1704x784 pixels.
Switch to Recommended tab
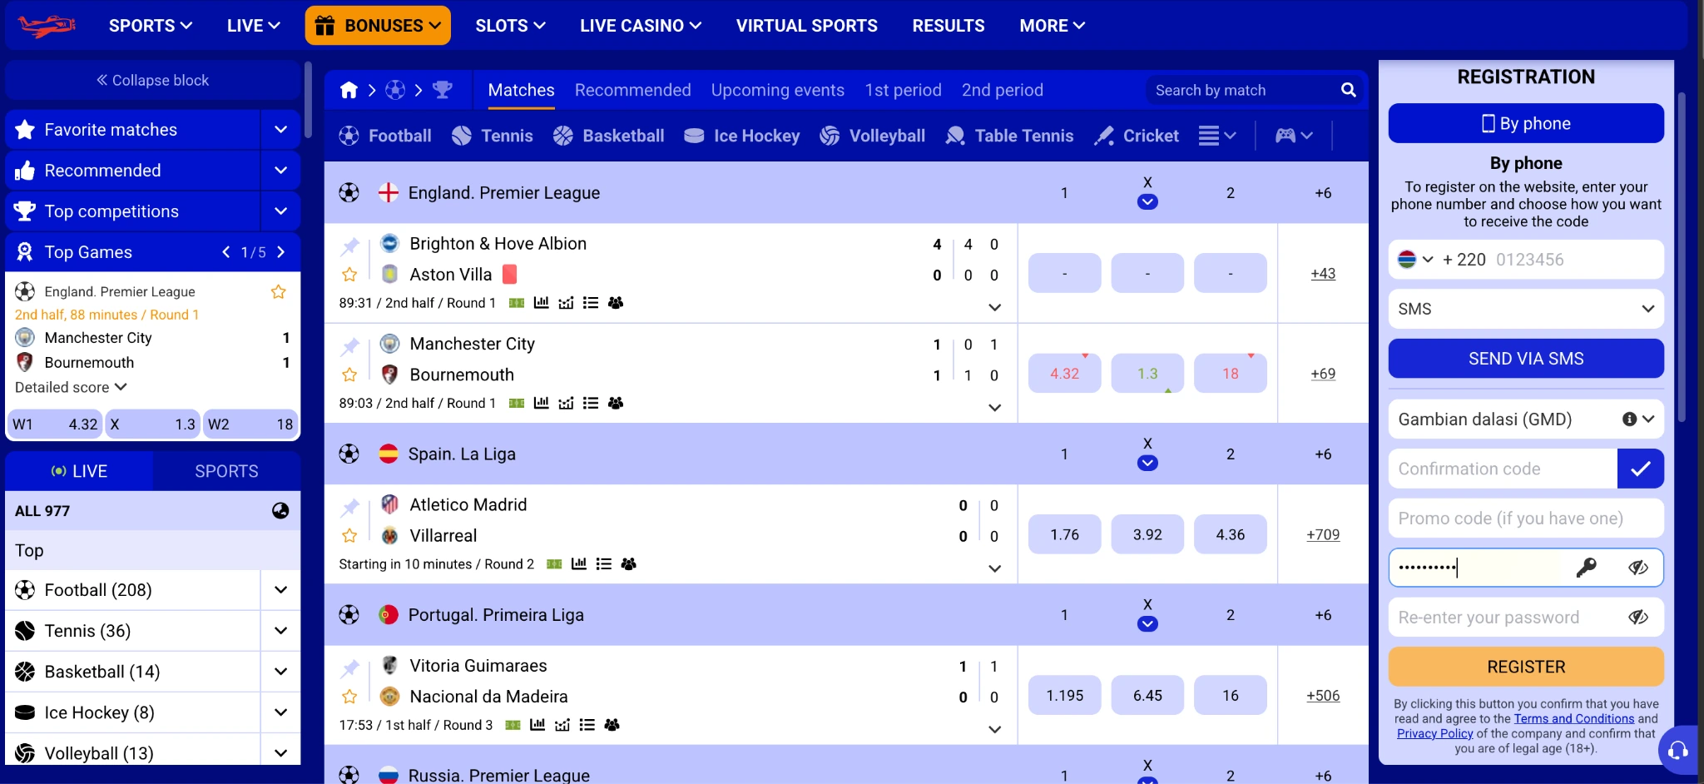pyautogui.click(x=632, y=90)
